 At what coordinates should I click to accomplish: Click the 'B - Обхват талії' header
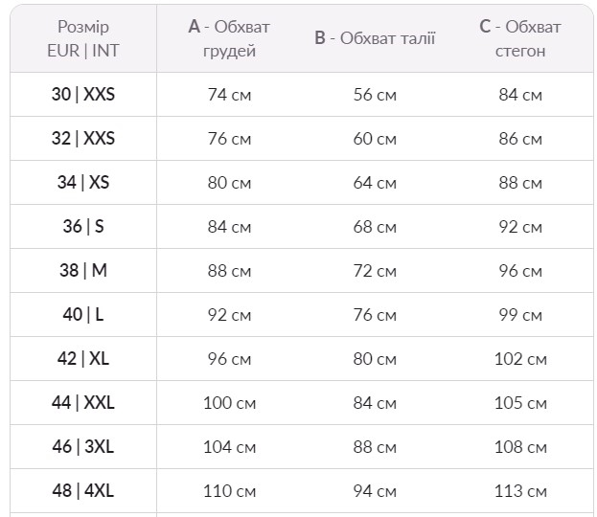tap(375, 38)
